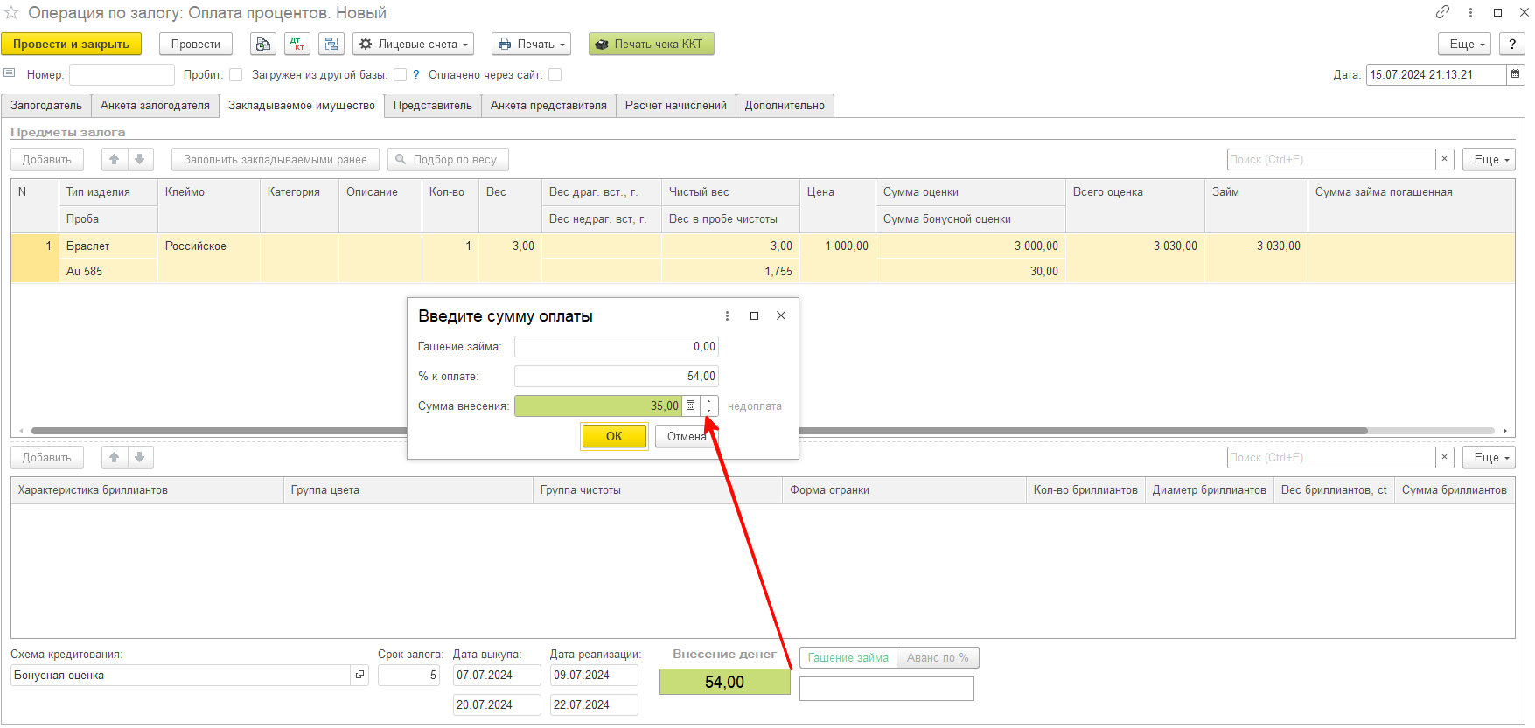Image resolution: width=1535 pixels, height=728 pixels.
Task: Click blue question mark hint near Загружен
Action: (416, 74)
